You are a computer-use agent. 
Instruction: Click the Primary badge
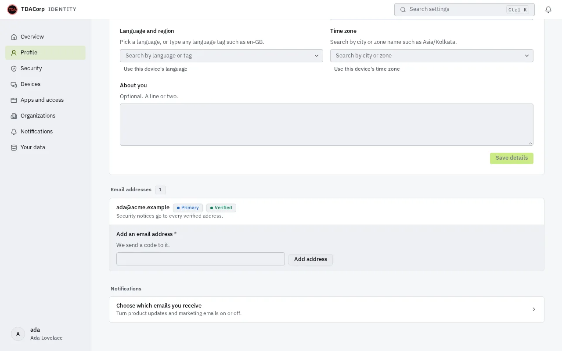pyautogui.click(x=188, y=208)
